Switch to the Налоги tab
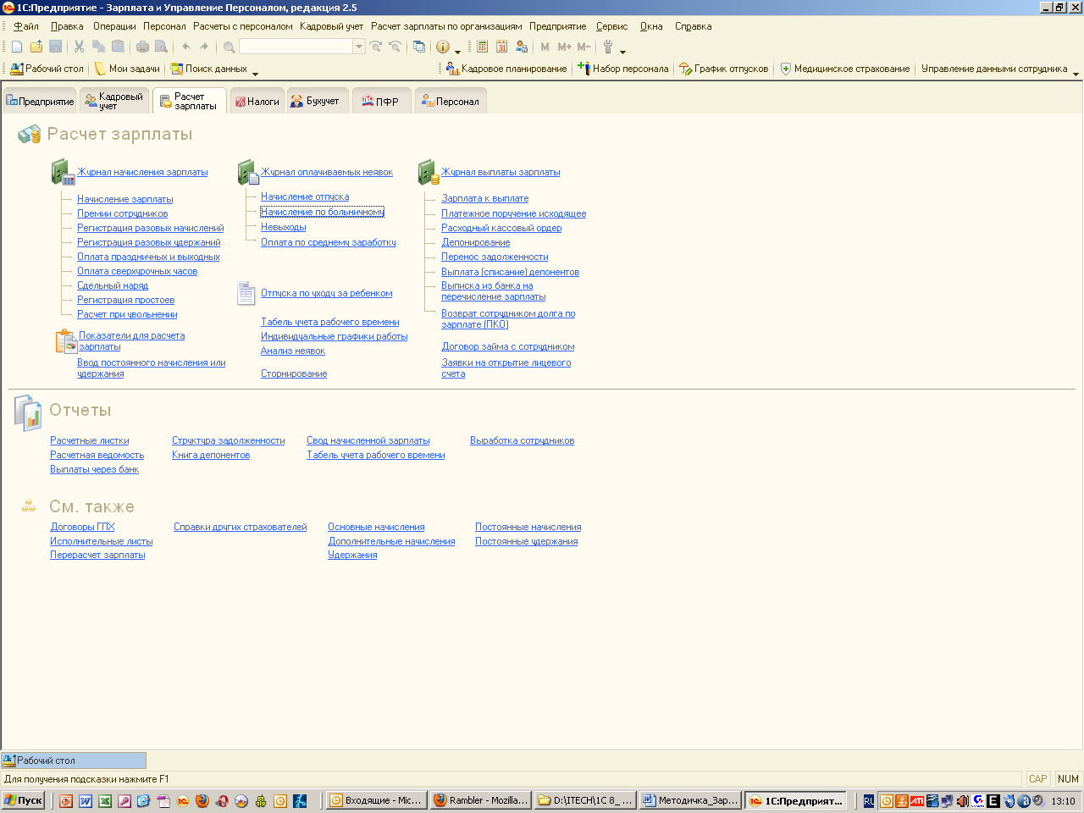This screenshot has height=813, width=1084. pyautogui.click(x=257, y=101)
